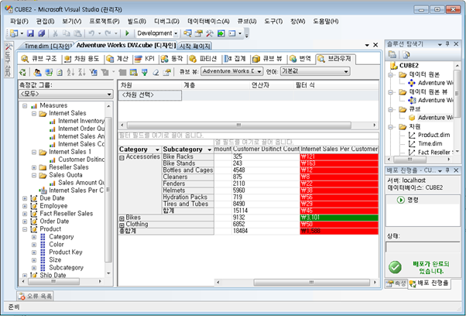The width and height of the screenshot is (466, 316).
Task: Click the pivot grid horizontal scrollbar
Action: coord(296,282)
